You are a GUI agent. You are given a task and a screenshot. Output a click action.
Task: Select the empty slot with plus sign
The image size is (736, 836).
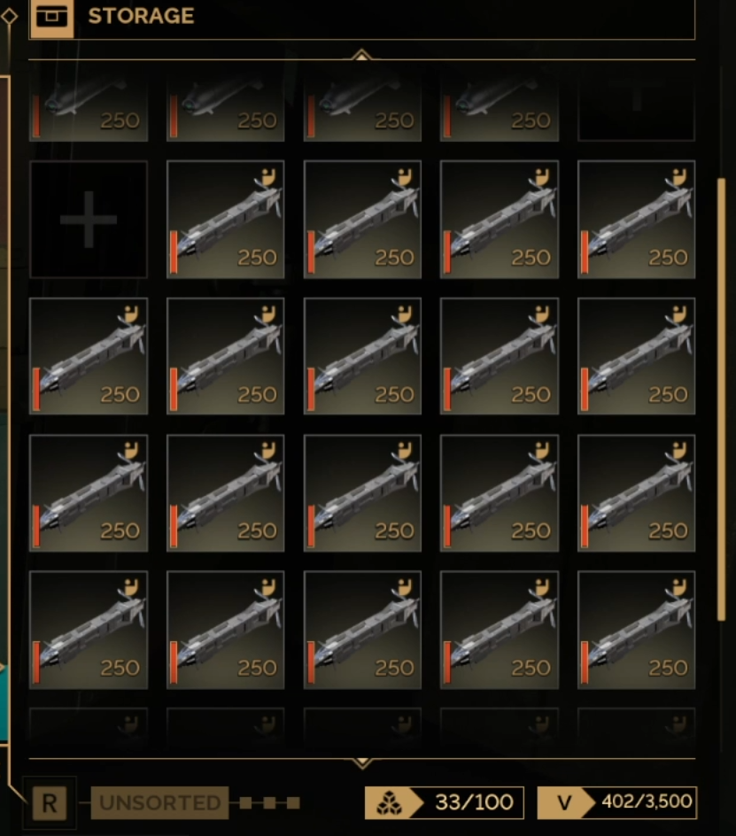89,219
